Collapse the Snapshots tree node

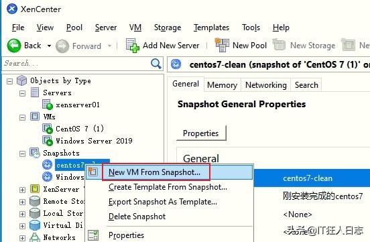click(22, 154)
